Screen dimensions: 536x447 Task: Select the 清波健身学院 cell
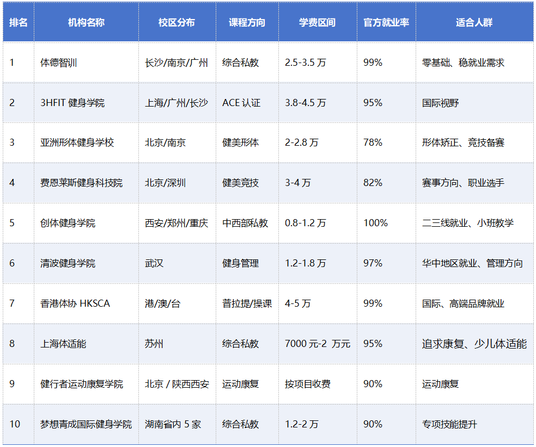pos(86,263)
